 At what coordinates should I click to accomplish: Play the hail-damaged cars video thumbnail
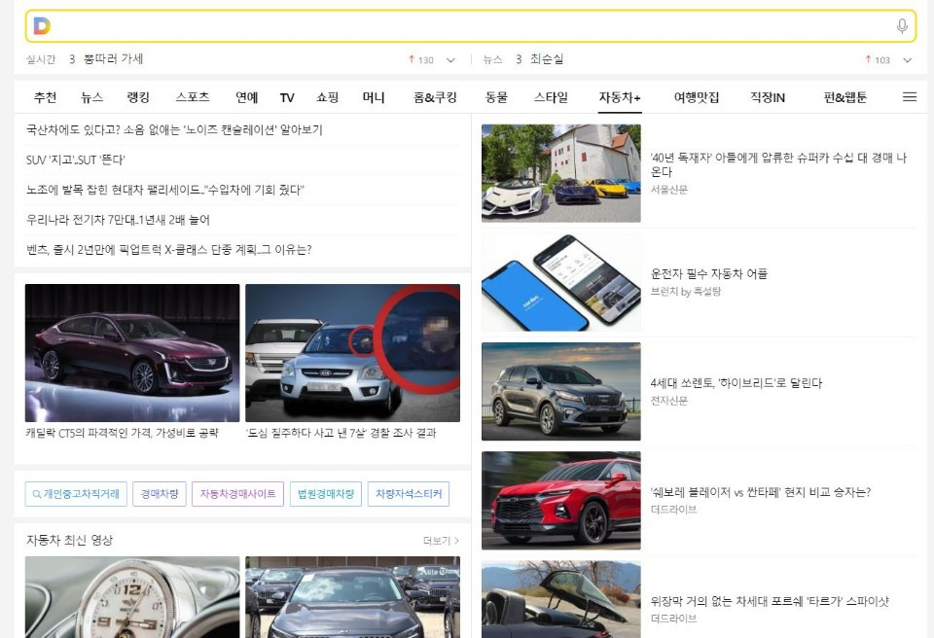coord(352,597)
